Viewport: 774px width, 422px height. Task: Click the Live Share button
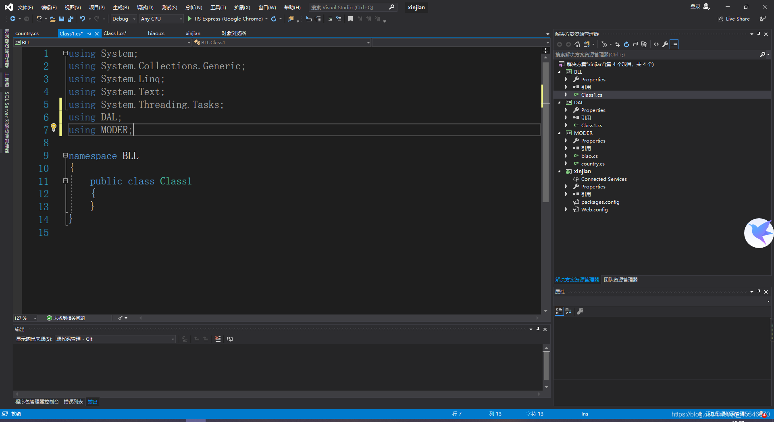point(734,19)
